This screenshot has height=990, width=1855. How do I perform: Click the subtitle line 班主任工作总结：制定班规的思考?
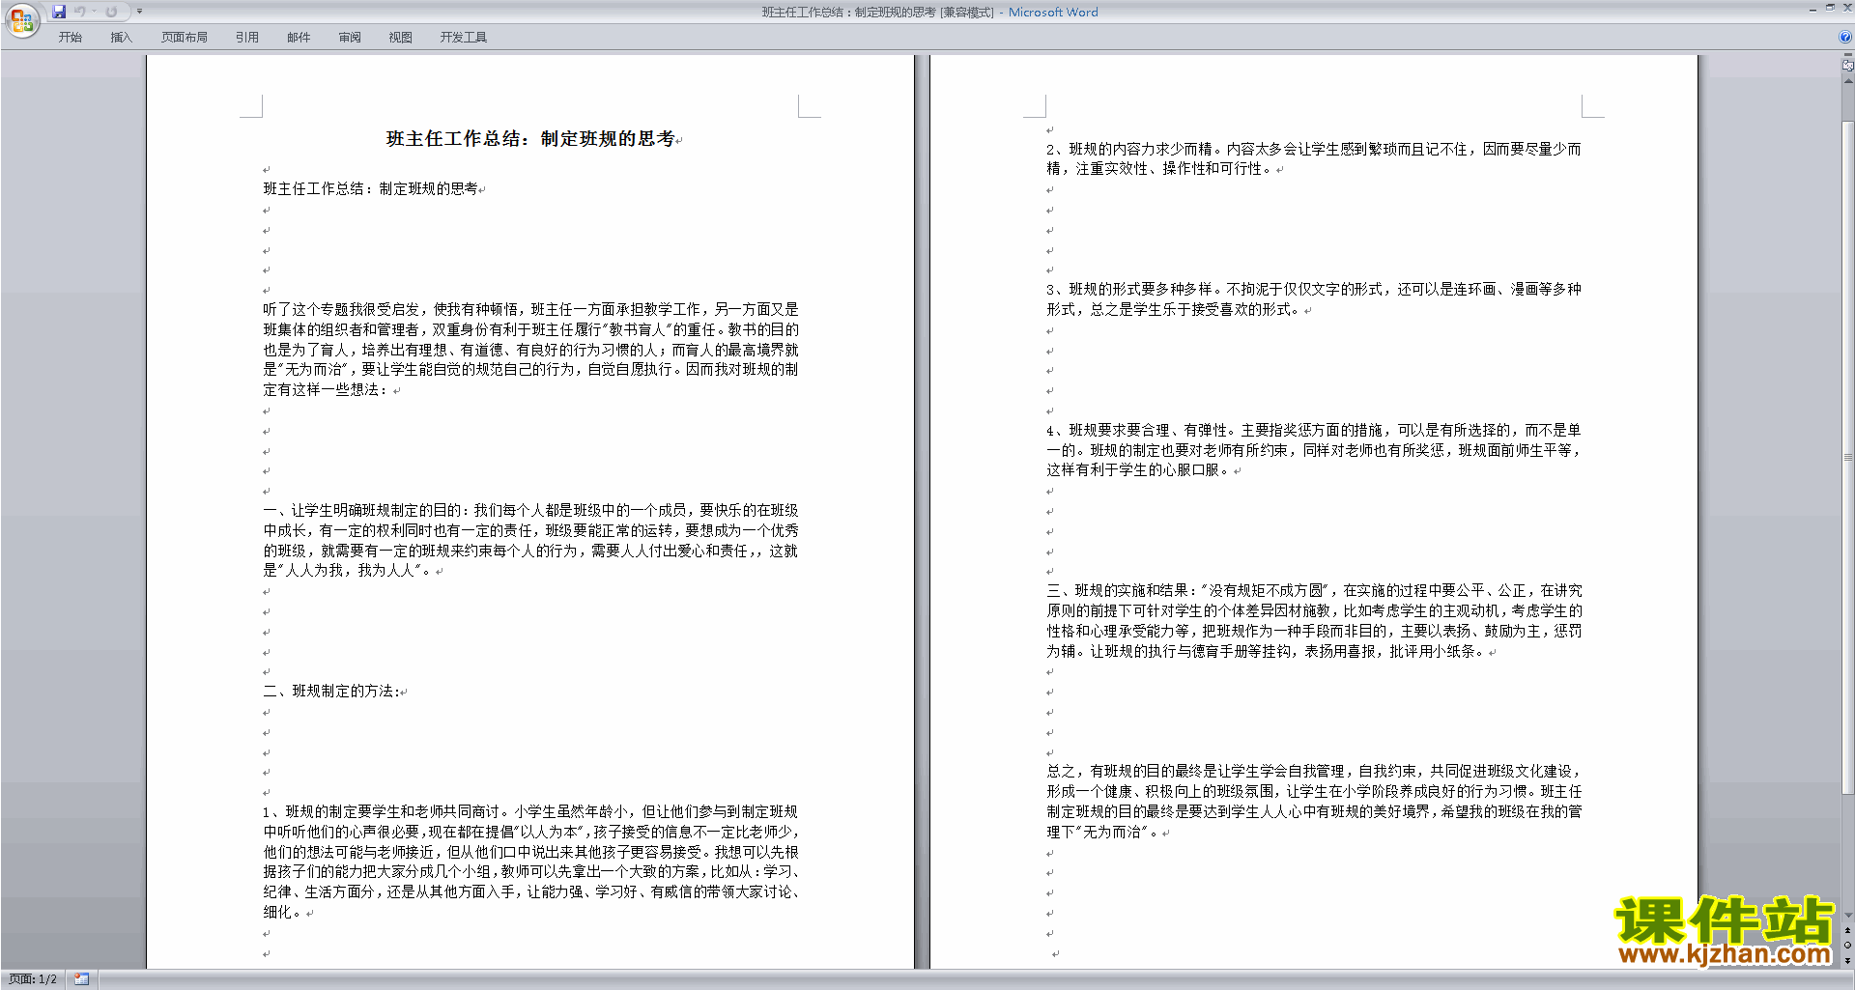pyautogui.click(x=371, y=188)
